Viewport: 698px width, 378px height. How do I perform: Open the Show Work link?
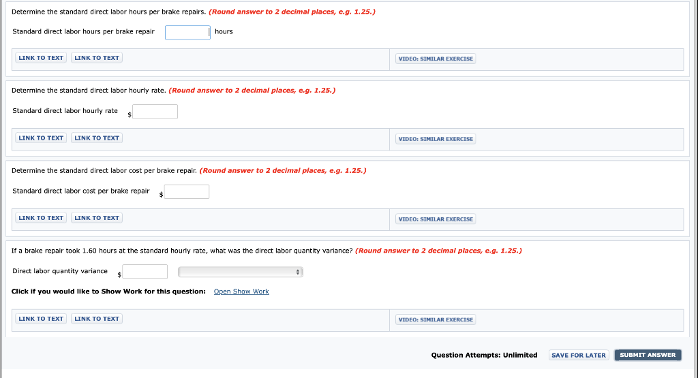pos(241,292)
